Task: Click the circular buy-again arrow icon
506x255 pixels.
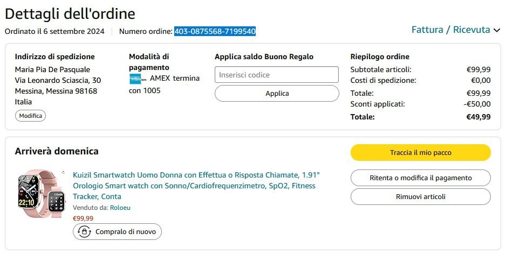Action: point(84,232)
